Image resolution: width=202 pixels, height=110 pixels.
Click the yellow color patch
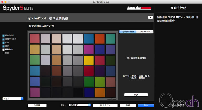click(x=89, y=60)
